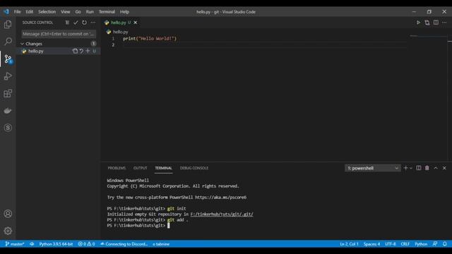
Task: Open the F:/tinkerhub/tuts/git/.git/ link in terminal
Action: [x=222, y=214]
